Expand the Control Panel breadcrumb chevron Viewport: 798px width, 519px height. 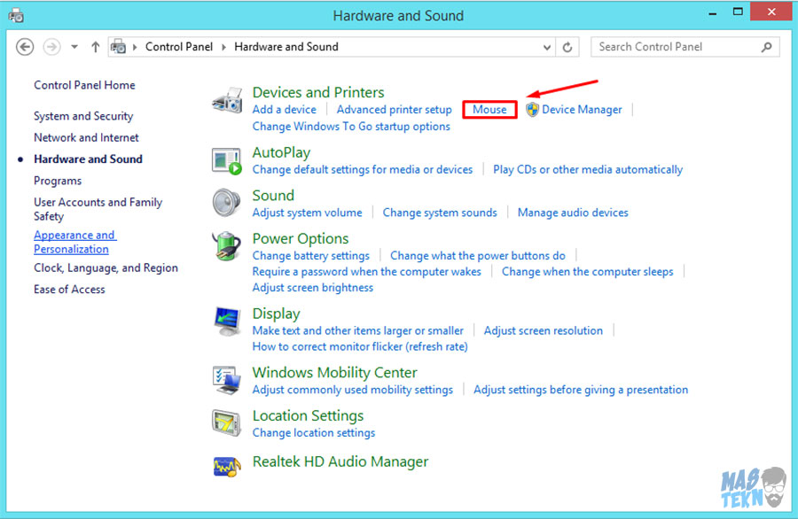223,47
